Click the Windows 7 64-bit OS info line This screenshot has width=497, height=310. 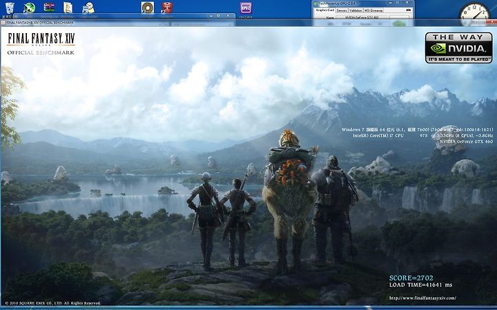[418, 130]
